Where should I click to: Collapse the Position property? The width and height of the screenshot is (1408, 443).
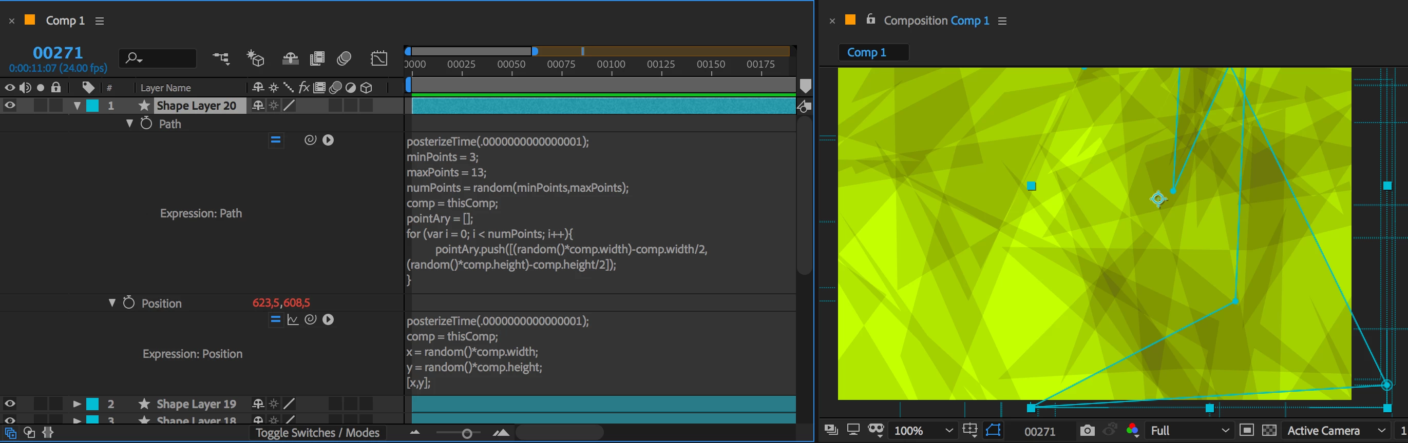[112, 303]
